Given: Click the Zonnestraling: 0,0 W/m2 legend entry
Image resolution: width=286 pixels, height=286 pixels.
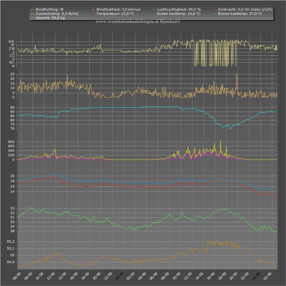Looking at the screenshot, I should point(54,14).
